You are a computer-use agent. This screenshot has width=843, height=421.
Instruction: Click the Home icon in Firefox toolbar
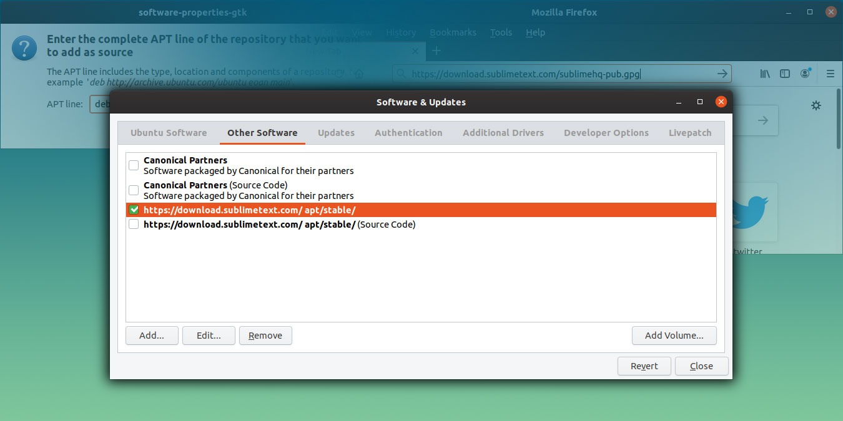pos(359,73)
